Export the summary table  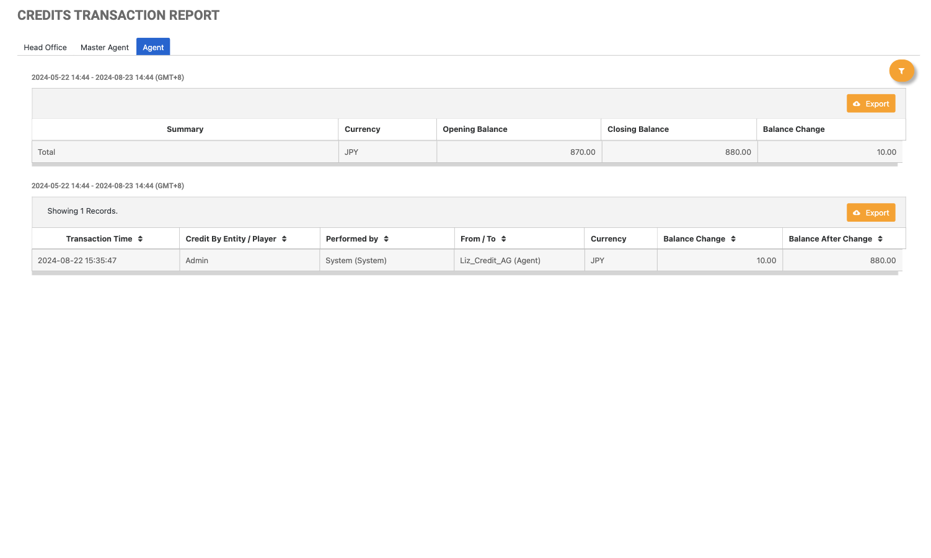(x=871, y=104)
